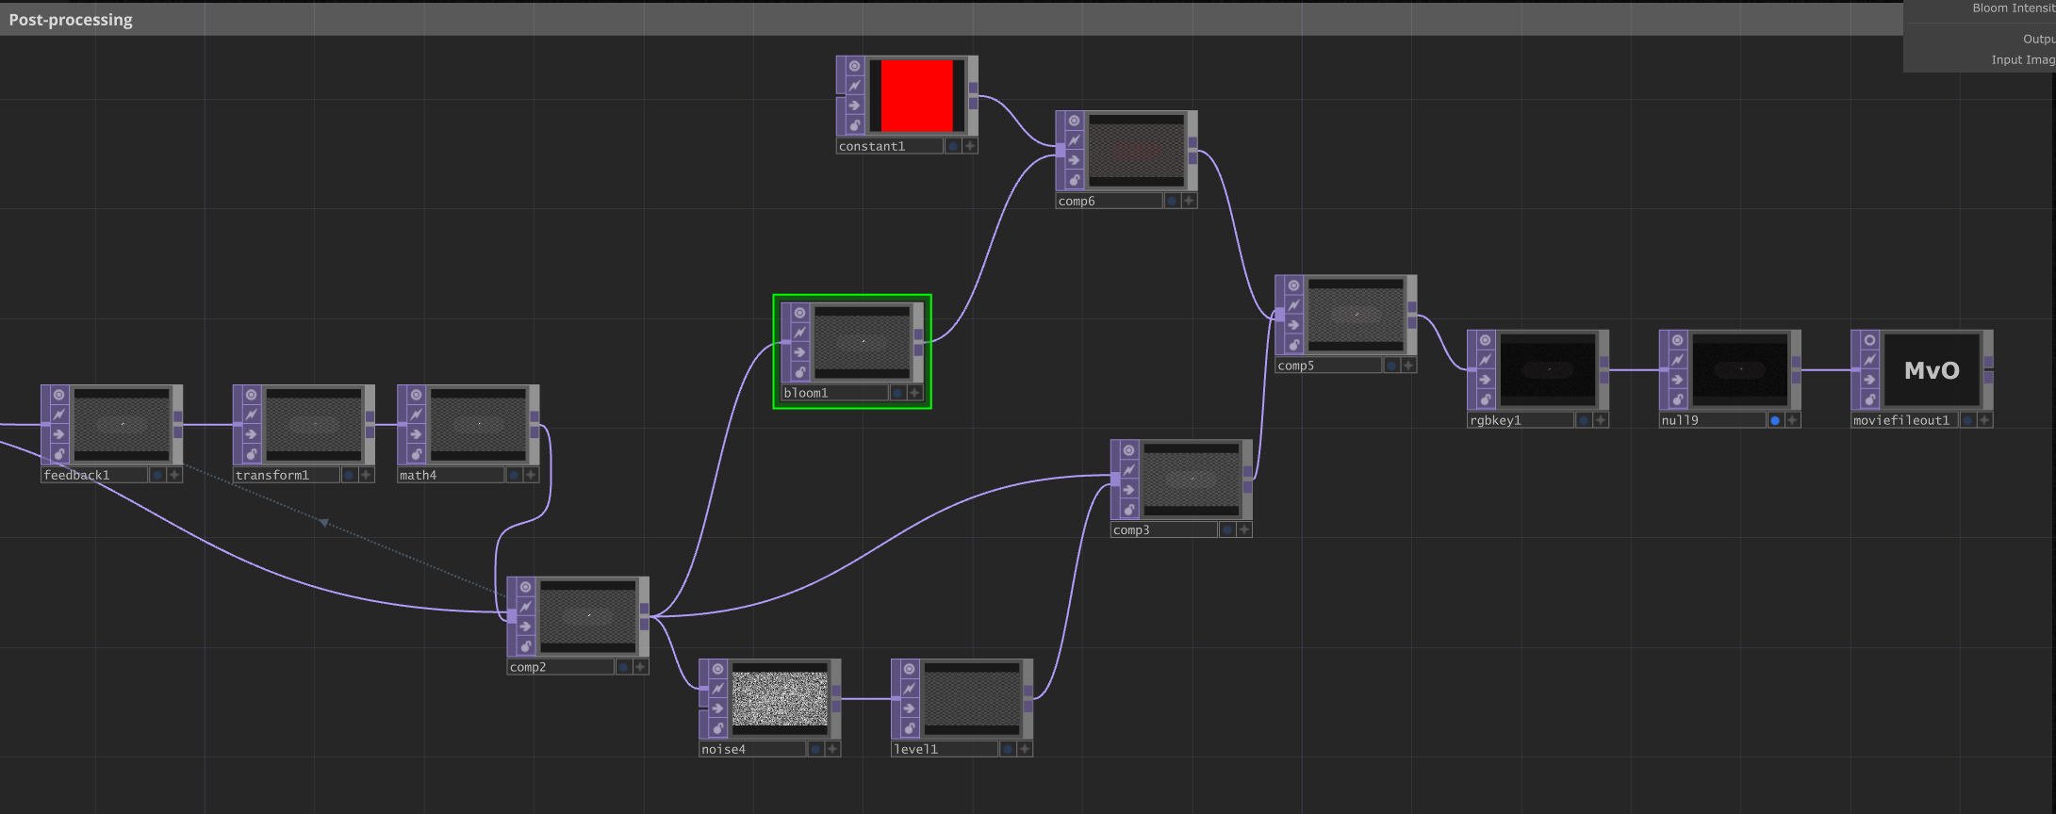The height and width of the screenshot is (814, 2056).
Task: Bypass the moviefileout1 node
Action: point(1869,380)
